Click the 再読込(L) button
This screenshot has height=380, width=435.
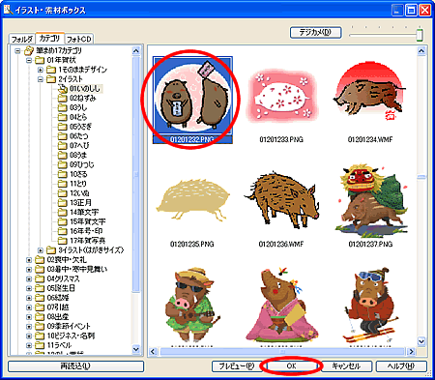pos(75,366)
